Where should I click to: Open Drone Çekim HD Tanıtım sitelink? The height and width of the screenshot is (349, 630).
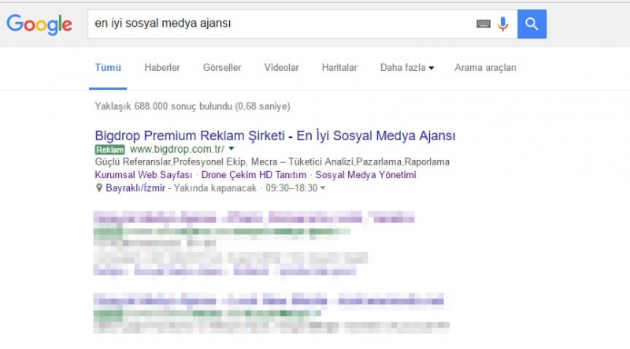click(x=254, y=175)
